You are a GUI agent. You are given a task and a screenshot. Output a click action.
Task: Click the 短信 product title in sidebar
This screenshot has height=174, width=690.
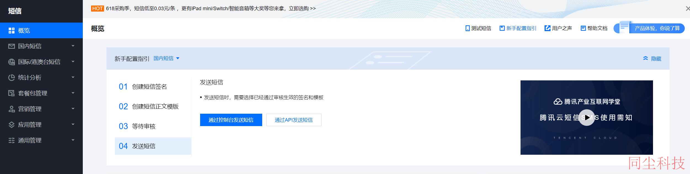(15, 11)
